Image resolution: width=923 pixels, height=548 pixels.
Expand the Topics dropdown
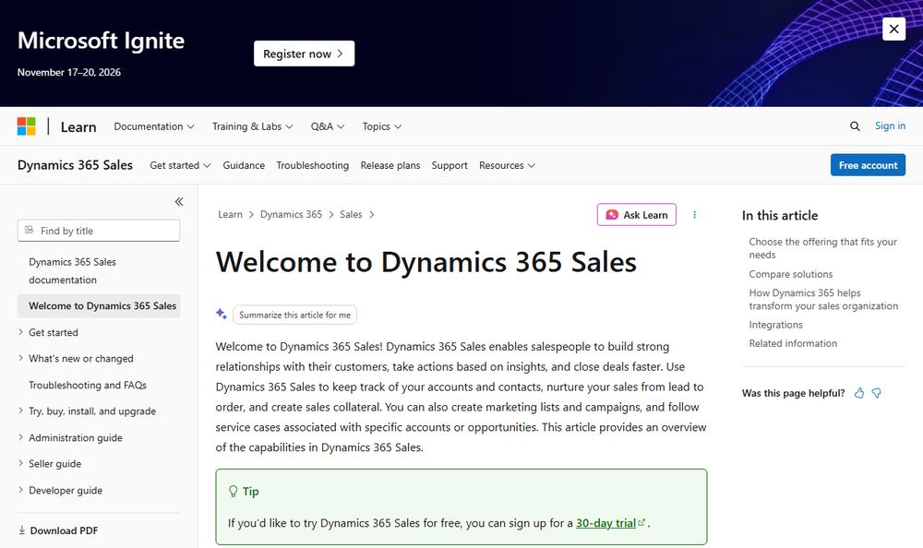pos(381,126)
